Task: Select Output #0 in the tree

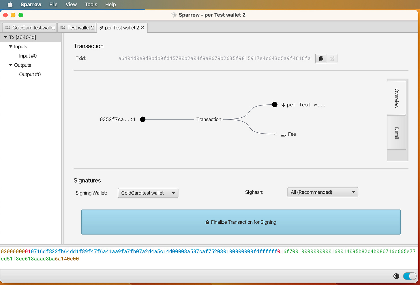Action: click(x=30, y=74)
